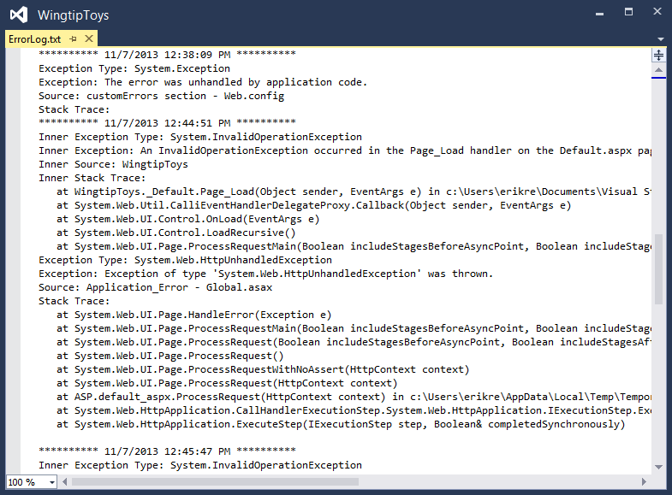Click the vertical scrollbar down arrow
Viewport: 672px width, 495px height.
point(658,467)
